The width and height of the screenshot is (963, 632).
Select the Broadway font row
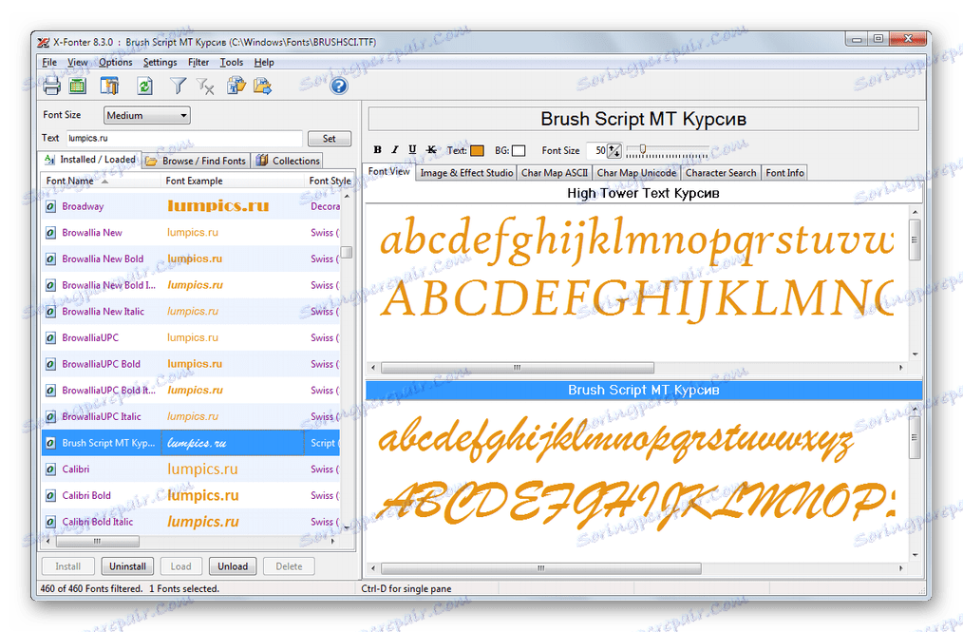(x=190, y=206)
